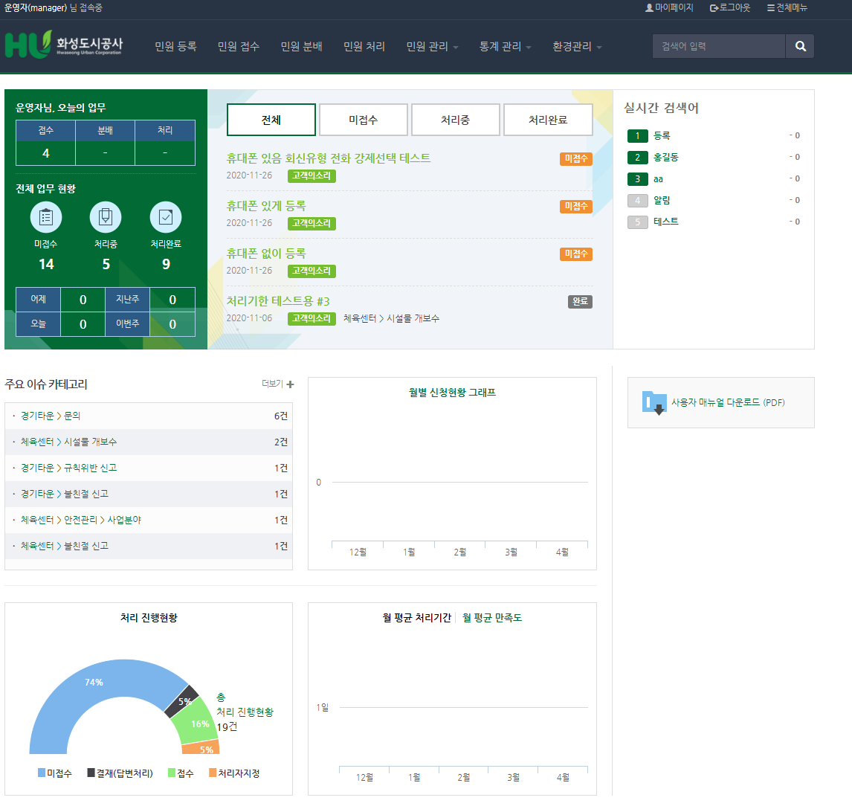This screenshot has width=852, height=809.
Task: Click the 처리완료 checkmark icon
Action: click(166, 217)
